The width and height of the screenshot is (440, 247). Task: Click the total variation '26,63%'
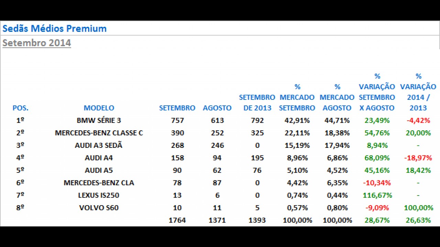tap(418, 220)
